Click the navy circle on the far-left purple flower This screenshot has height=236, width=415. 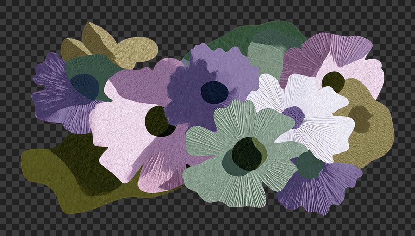point(84,86)
